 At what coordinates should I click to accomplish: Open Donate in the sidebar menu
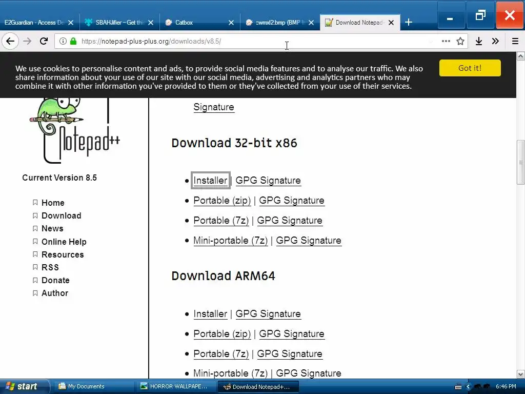pos(55,280)
